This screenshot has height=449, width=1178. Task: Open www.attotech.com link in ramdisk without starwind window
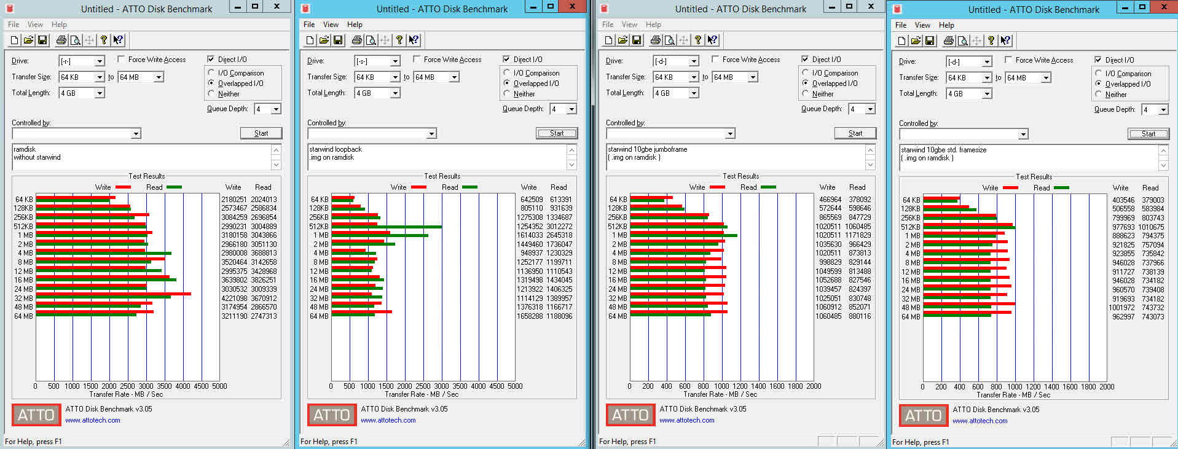pyautogui.click(x=93, y=421)
